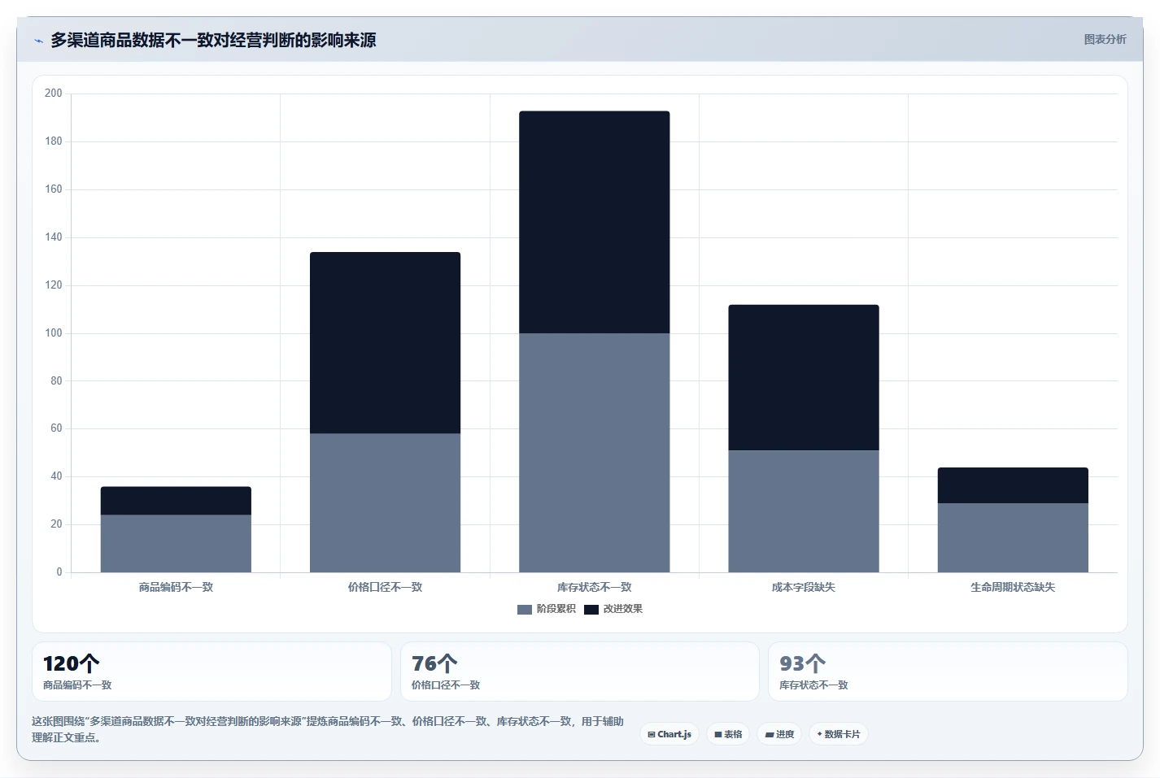Image resolution: width=1160 pixels, height=778 pixels.
Task: Click the Chart.js tag chip
Action: click(x=669, y=734)
